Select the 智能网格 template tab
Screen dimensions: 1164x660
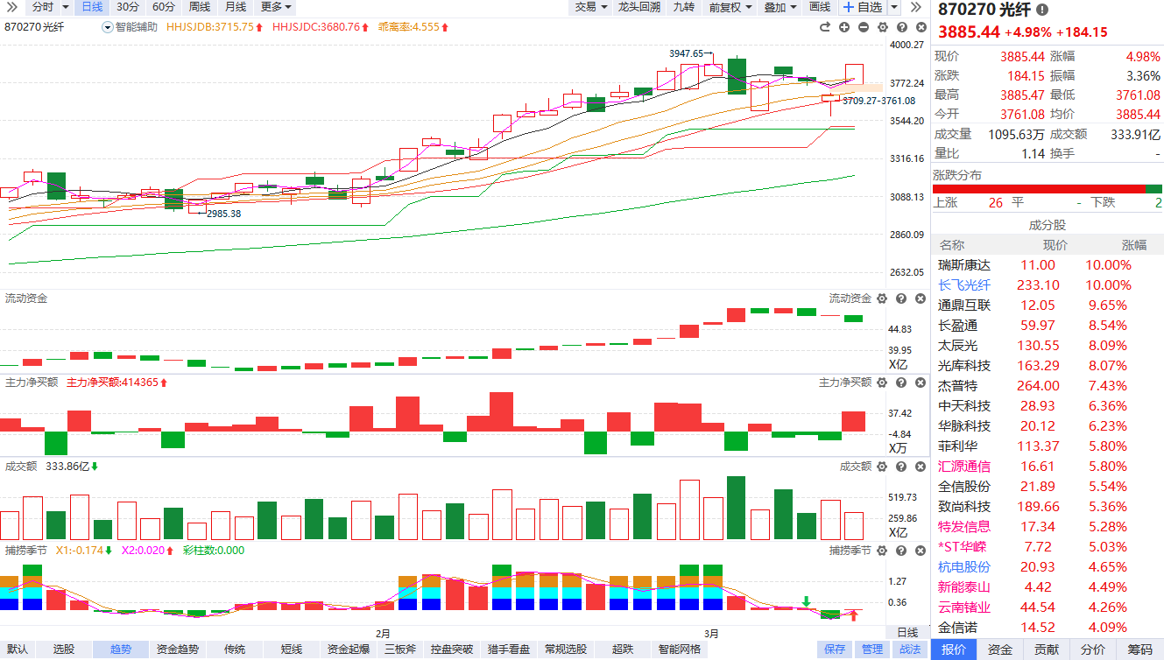pyautogui.click(x=678, y=649)
